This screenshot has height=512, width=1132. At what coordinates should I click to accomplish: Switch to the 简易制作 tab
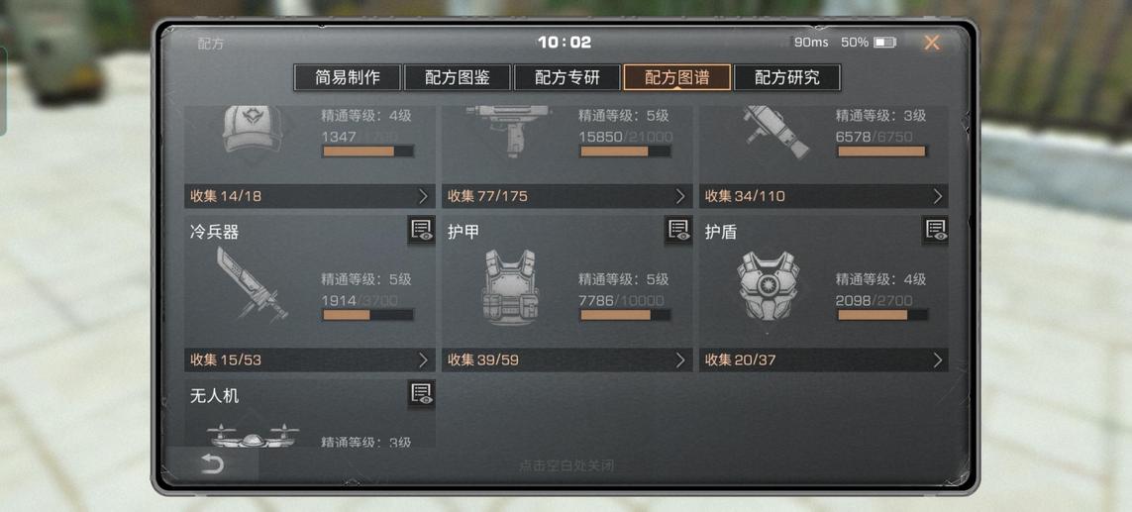[348, 77]
